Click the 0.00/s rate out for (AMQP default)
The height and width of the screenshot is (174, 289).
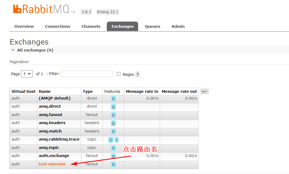point(191,98)
